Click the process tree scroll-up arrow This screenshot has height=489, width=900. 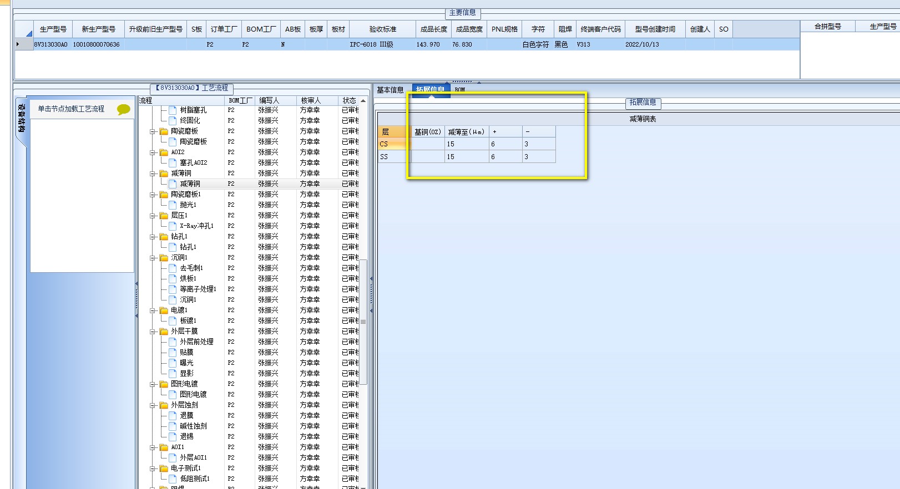363,101
